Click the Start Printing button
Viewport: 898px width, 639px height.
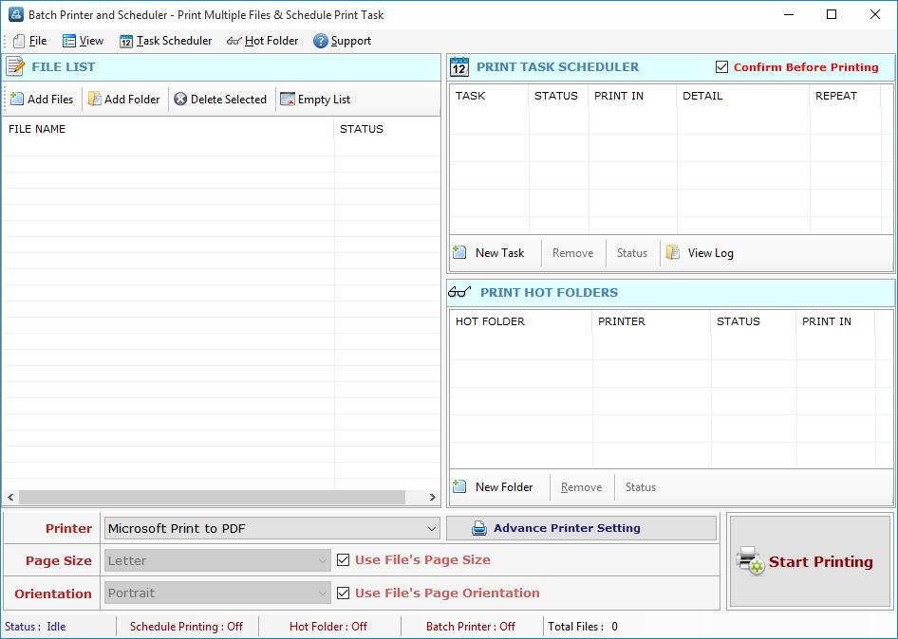[x=810, y=561]
